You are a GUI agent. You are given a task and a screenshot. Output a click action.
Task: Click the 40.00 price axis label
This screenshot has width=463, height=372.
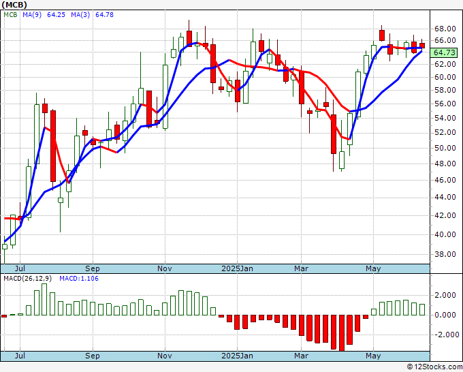[445, 234]
